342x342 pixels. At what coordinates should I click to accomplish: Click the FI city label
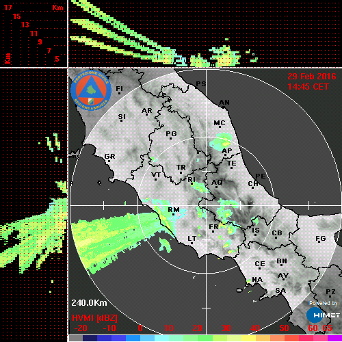pos(119,88)
